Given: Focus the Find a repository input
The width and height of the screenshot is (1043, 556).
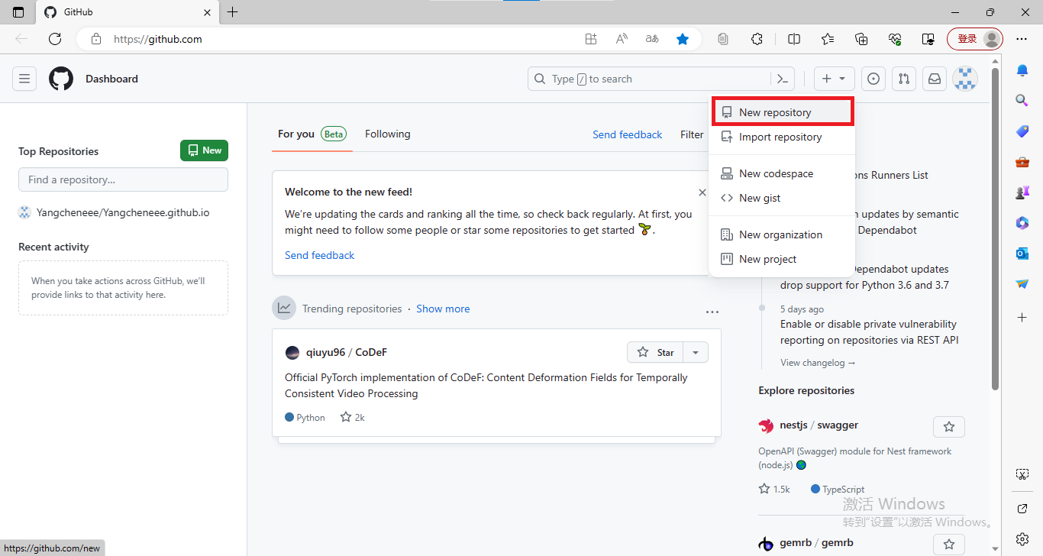Looking at the screenshot, I should pyautogui.click(x=123, y=179).
